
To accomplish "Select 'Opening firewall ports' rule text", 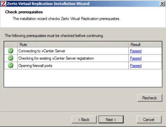I will tap(35, 66).
